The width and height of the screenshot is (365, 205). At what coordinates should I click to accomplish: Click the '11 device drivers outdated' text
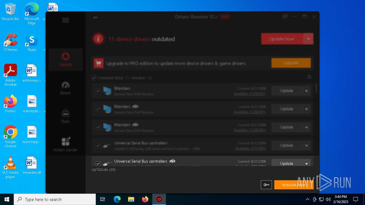tap(141, 39)
